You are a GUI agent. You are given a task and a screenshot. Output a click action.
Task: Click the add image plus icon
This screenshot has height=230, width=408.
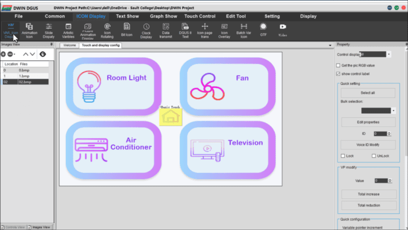pos(3,54)
